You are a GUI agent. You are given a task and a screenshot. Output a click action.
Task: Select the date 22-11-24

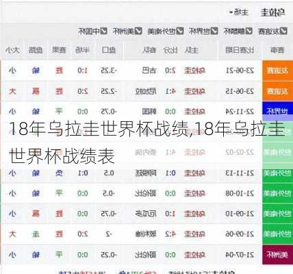click(x=240, y=112)
